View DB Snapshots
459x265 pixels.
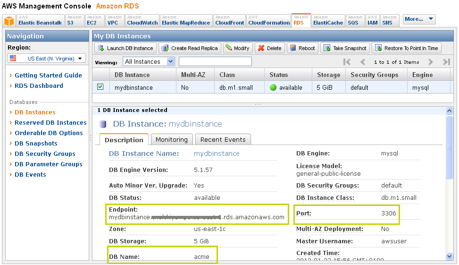point(36,143)
